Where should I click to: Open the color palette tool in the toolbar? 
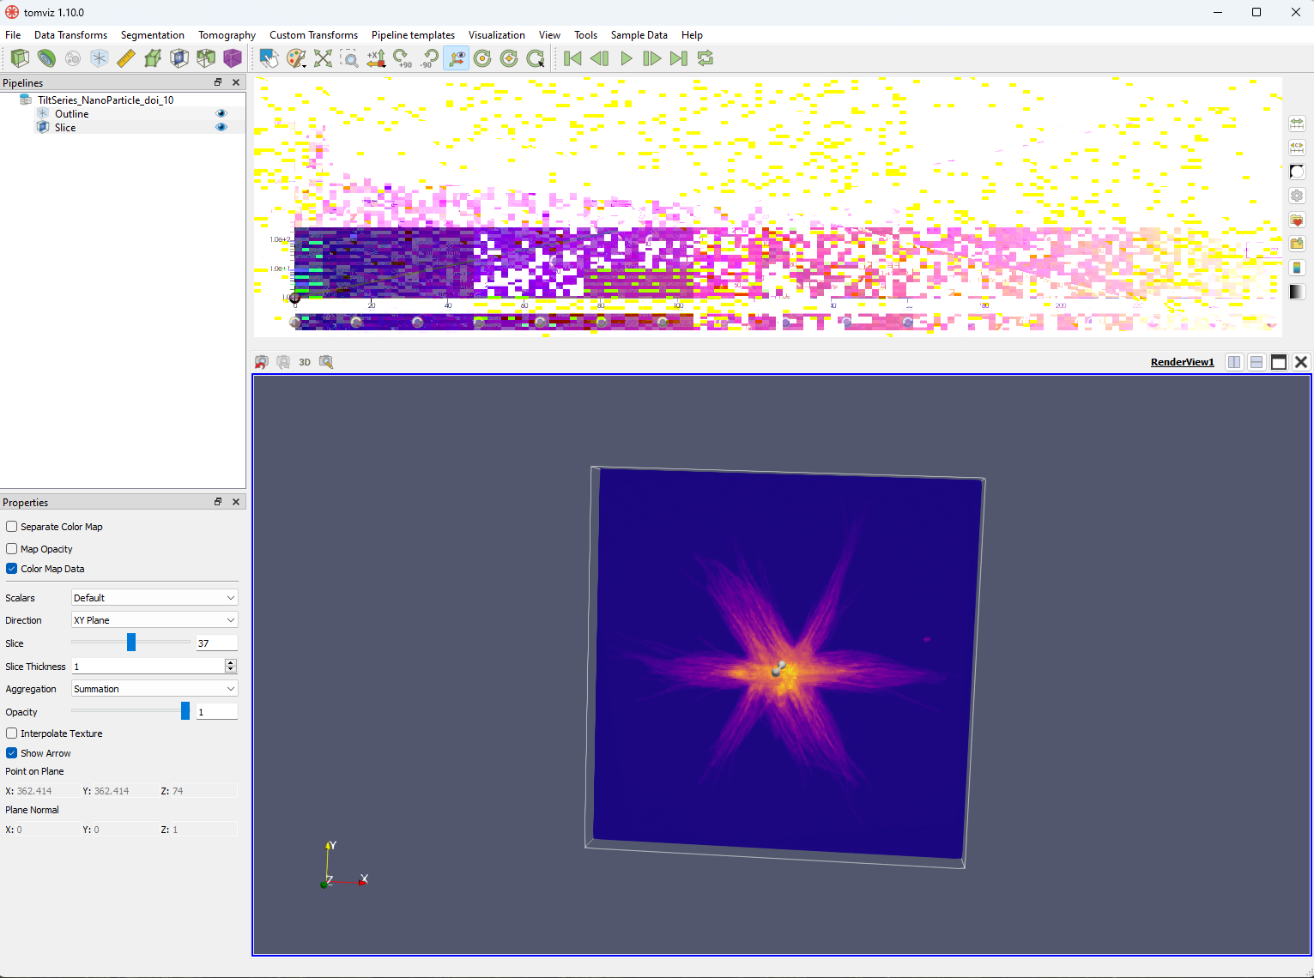296,58
